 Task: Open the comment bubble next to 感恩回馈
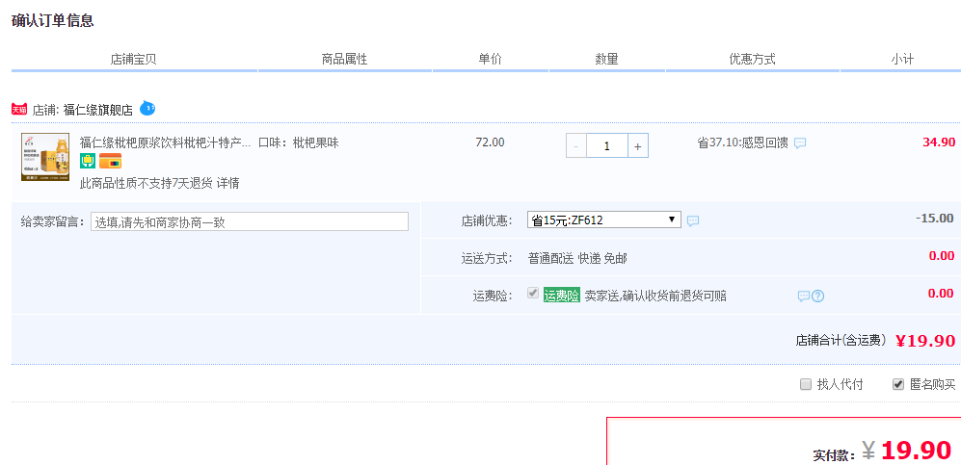coord(800,143)
